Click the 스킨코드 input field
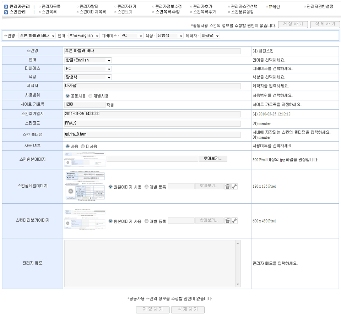The image size is (341, 314). (x=152, y=123)
